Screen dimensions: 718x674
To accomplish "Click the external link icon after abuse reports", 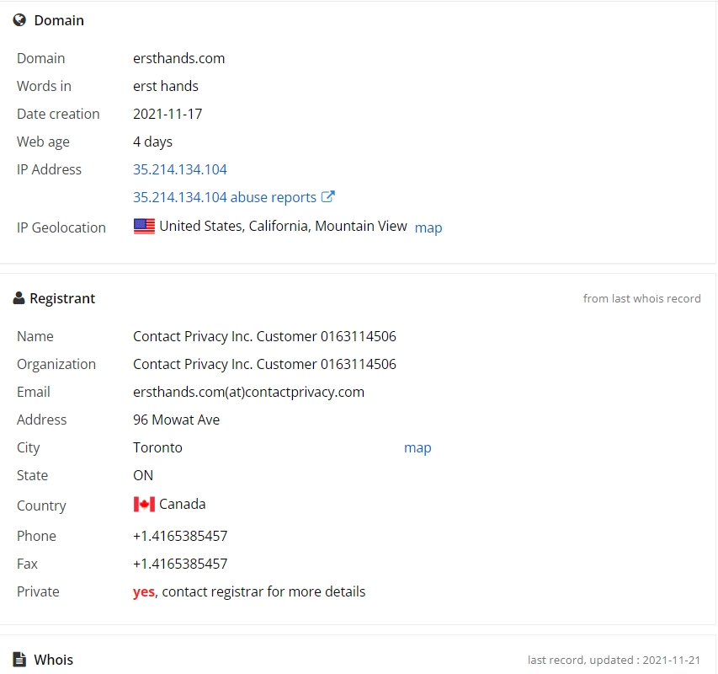I will point(328,196).
